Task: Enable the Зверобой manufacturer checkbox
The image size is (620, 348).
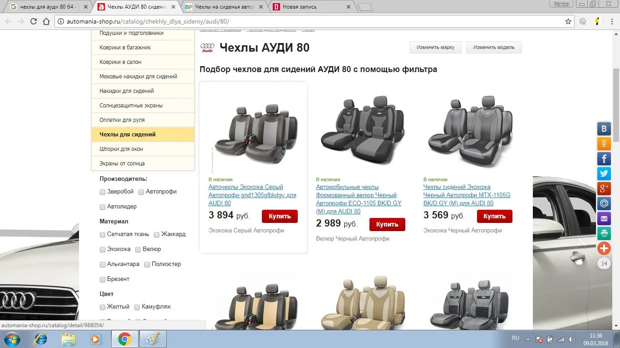Action: click(103, 192)
